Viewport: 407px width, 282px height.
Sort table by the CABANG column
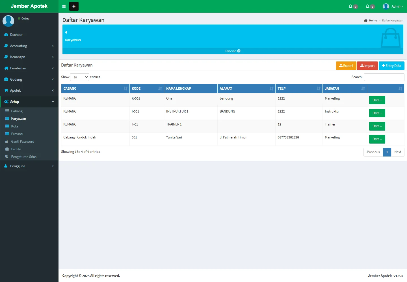[x=95, y=89]
